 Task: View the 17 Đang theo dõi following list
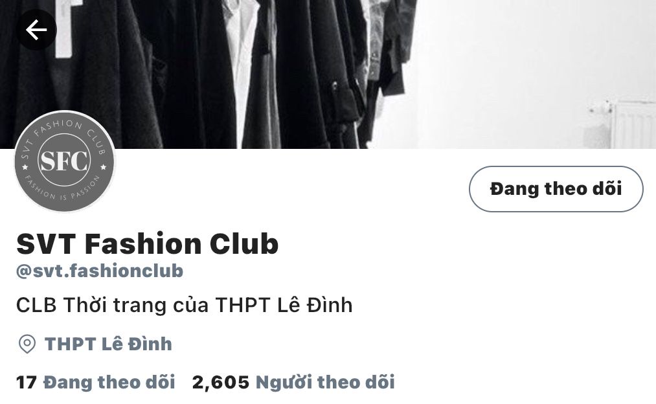[95, 382]
